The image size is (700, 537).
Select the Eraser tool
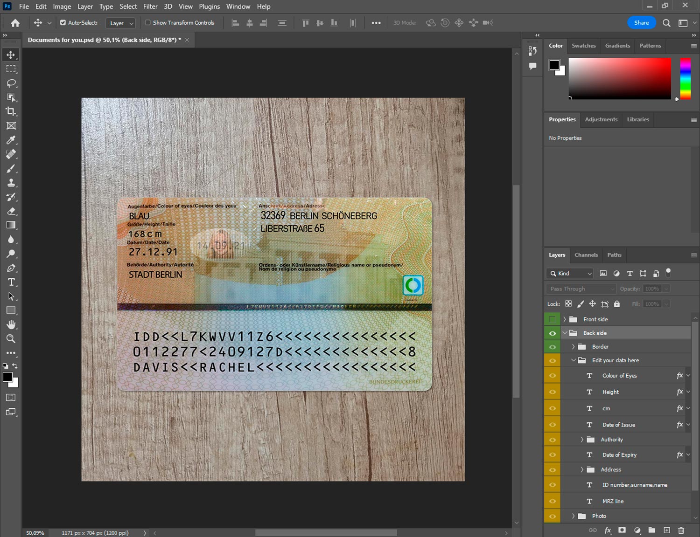pos(11,211)
